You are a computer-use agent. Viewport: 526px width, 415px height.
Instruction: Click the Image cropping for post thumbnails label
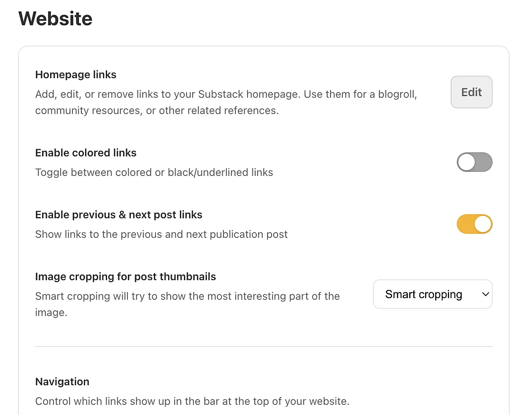point(125,277)
